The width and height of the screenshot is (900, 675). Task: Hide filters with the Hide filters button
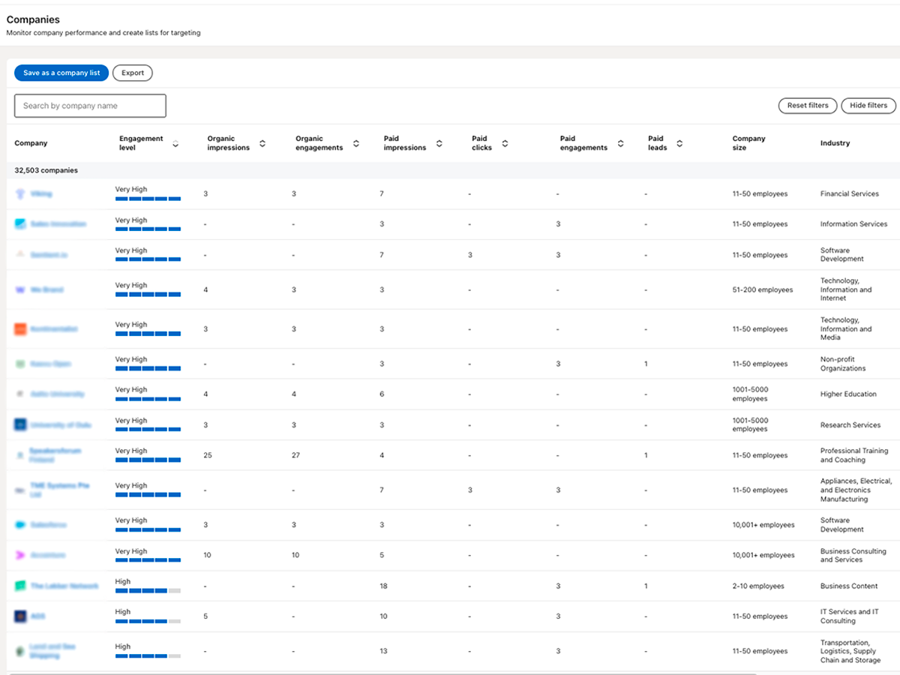868,106
